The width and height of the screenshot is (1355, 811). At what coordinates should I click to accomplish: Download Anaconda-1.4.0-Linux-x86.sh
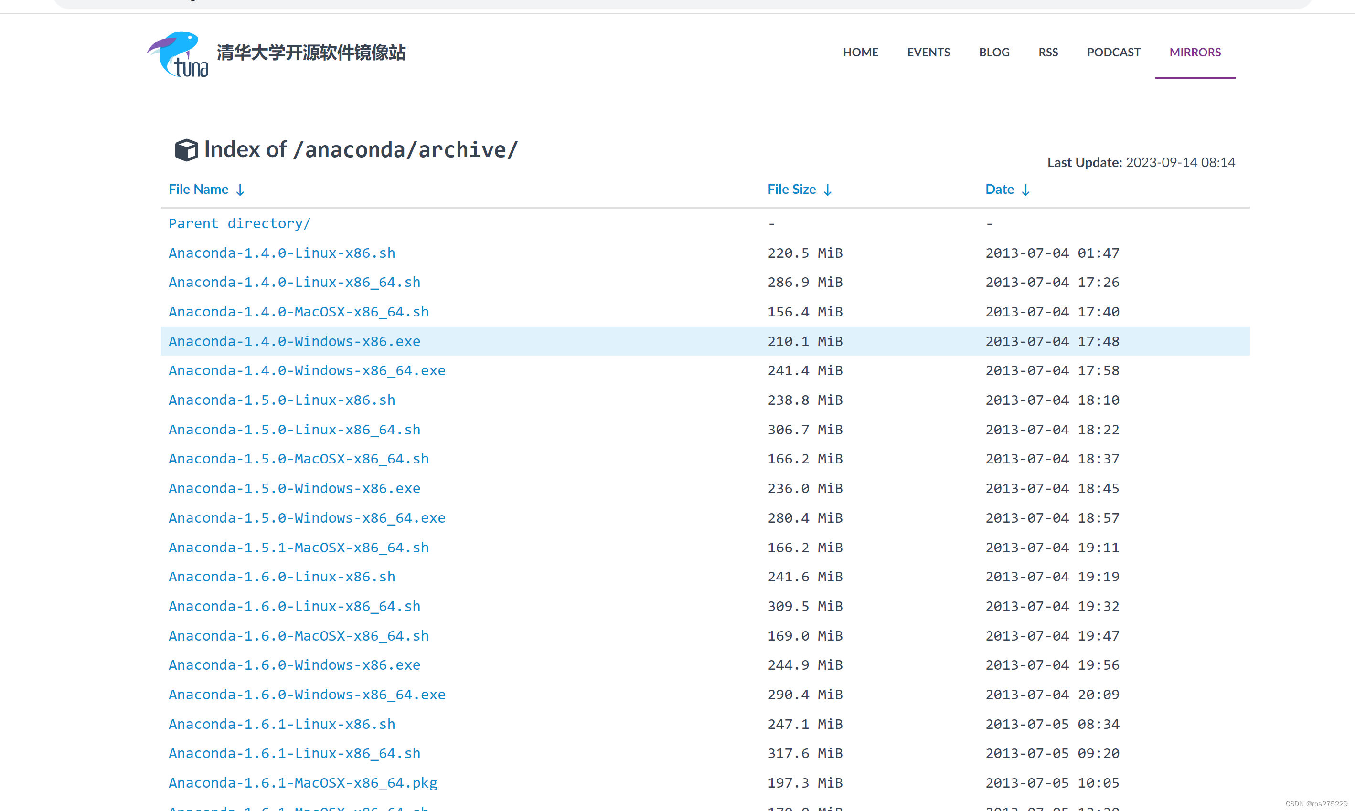(282, 253)
